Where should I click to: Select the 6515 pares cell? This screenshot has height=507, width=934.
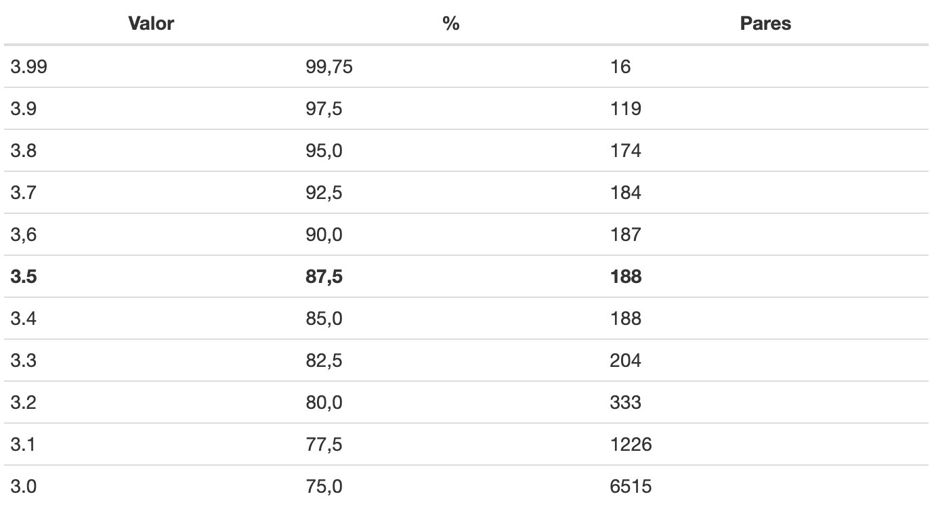(765, 486)
